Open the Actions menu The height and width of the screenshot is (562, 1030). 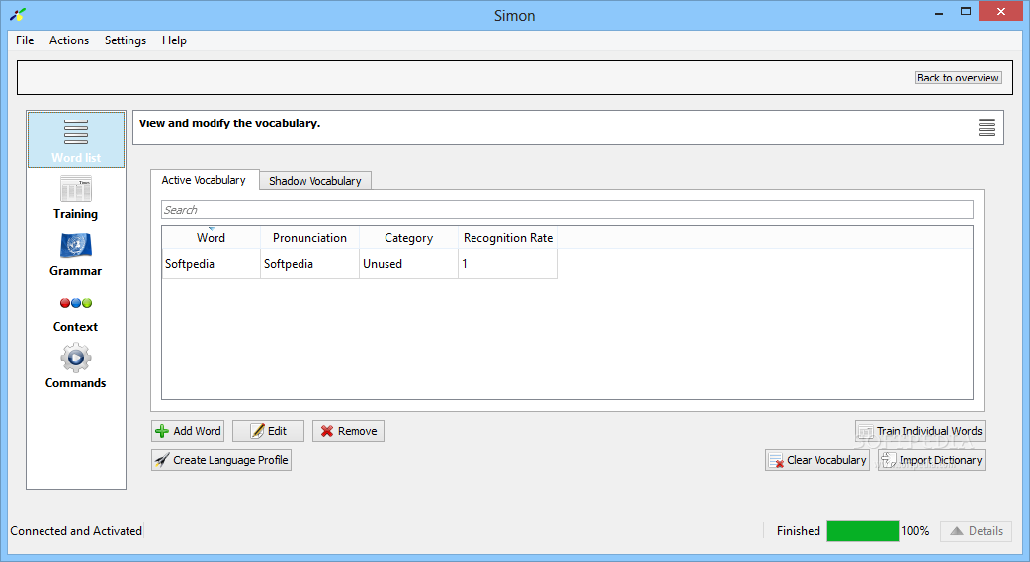(69, 40)
